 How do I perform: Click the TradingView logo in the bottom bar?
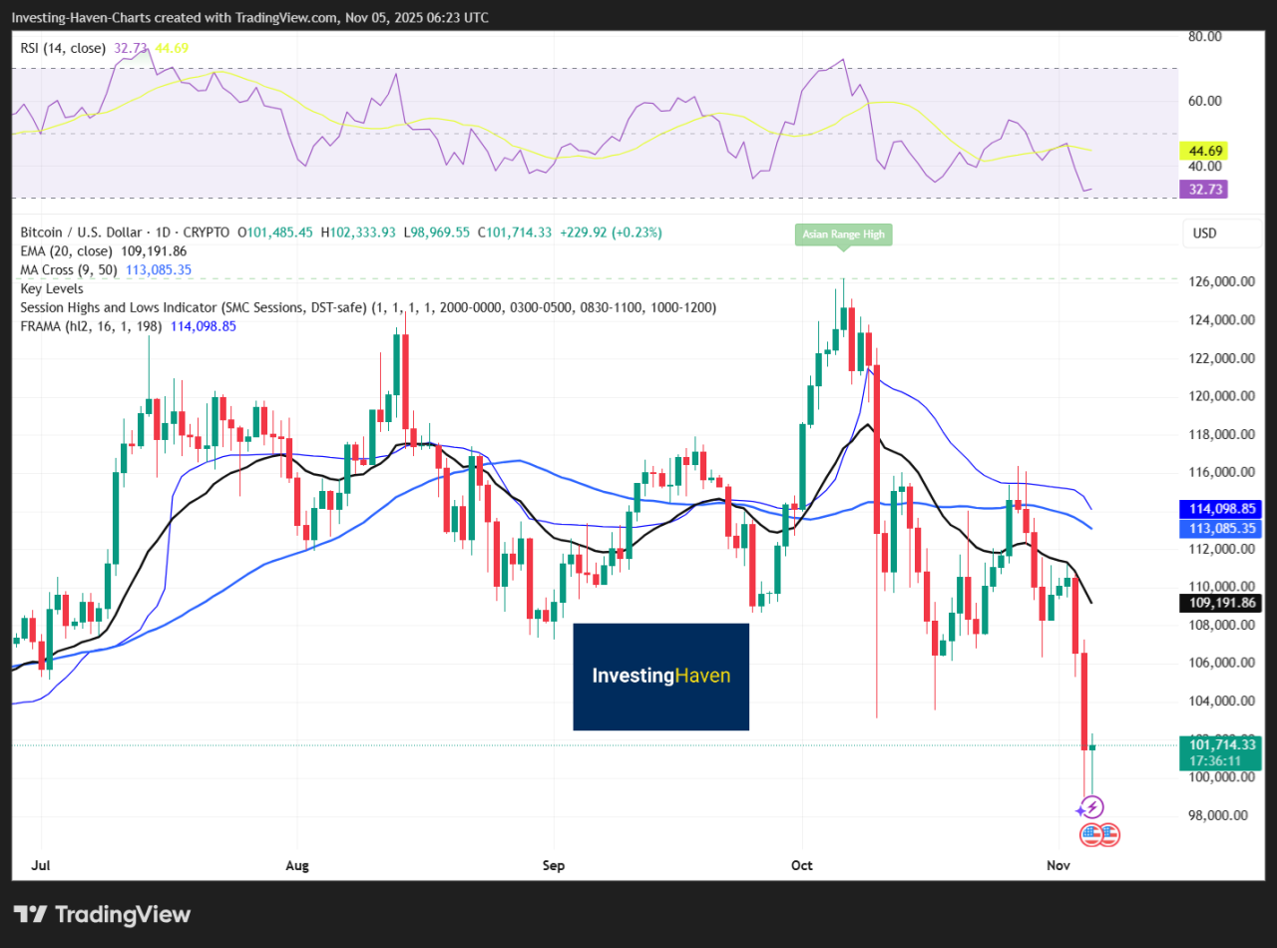coord(100,914)
